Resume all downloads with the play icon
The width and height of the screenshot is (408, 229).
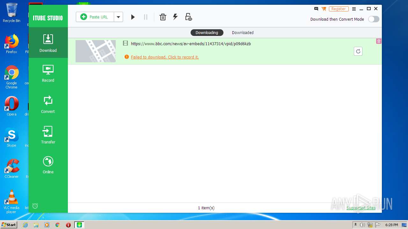coord(133,17)
